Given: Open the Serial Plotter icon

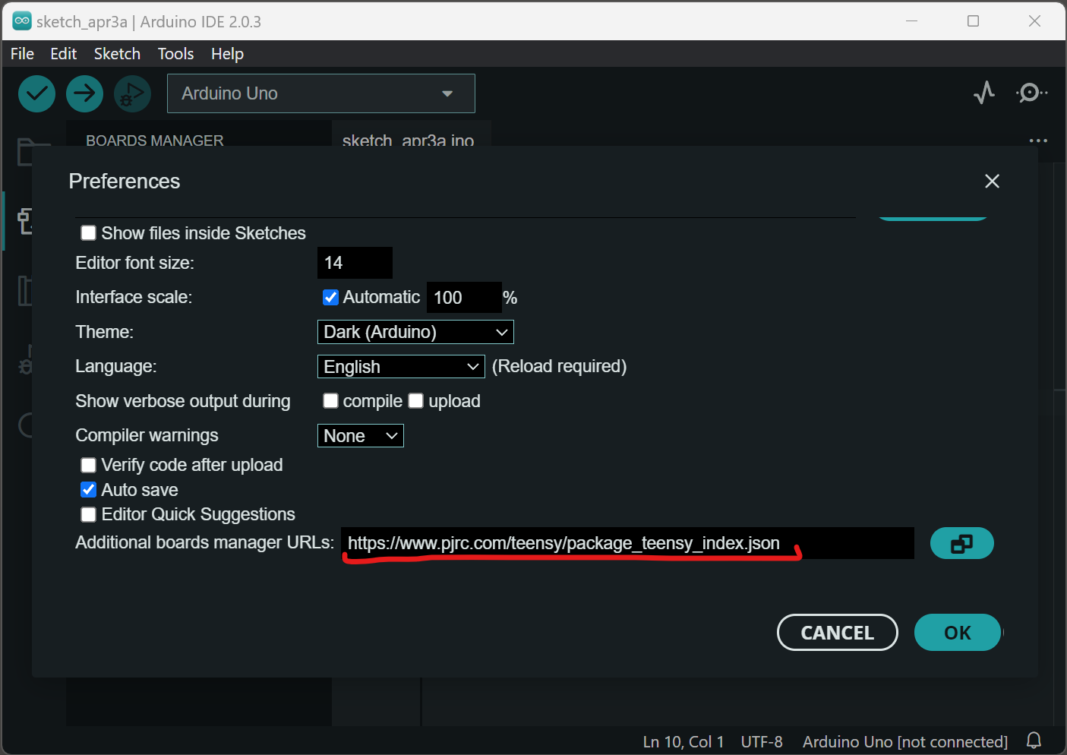Looking at the screenshot, I should point(984,93).
